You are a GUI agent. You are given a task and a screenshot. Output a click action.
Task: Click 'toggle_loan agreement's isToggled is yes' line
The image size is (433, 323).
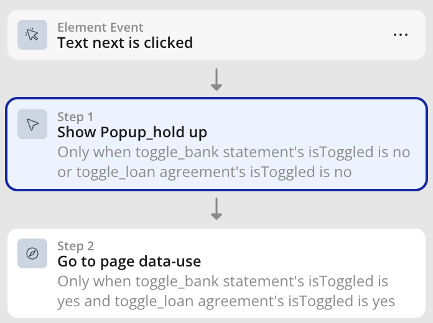(x=254, y=301)
